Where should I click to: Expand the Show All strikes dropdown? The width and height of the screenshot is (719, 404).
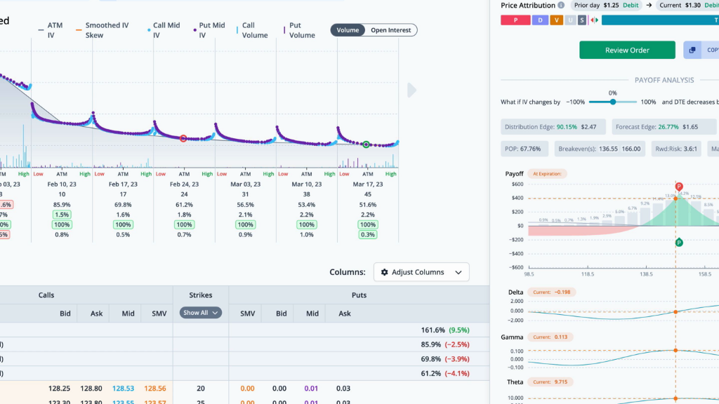[x=201, y=313]
